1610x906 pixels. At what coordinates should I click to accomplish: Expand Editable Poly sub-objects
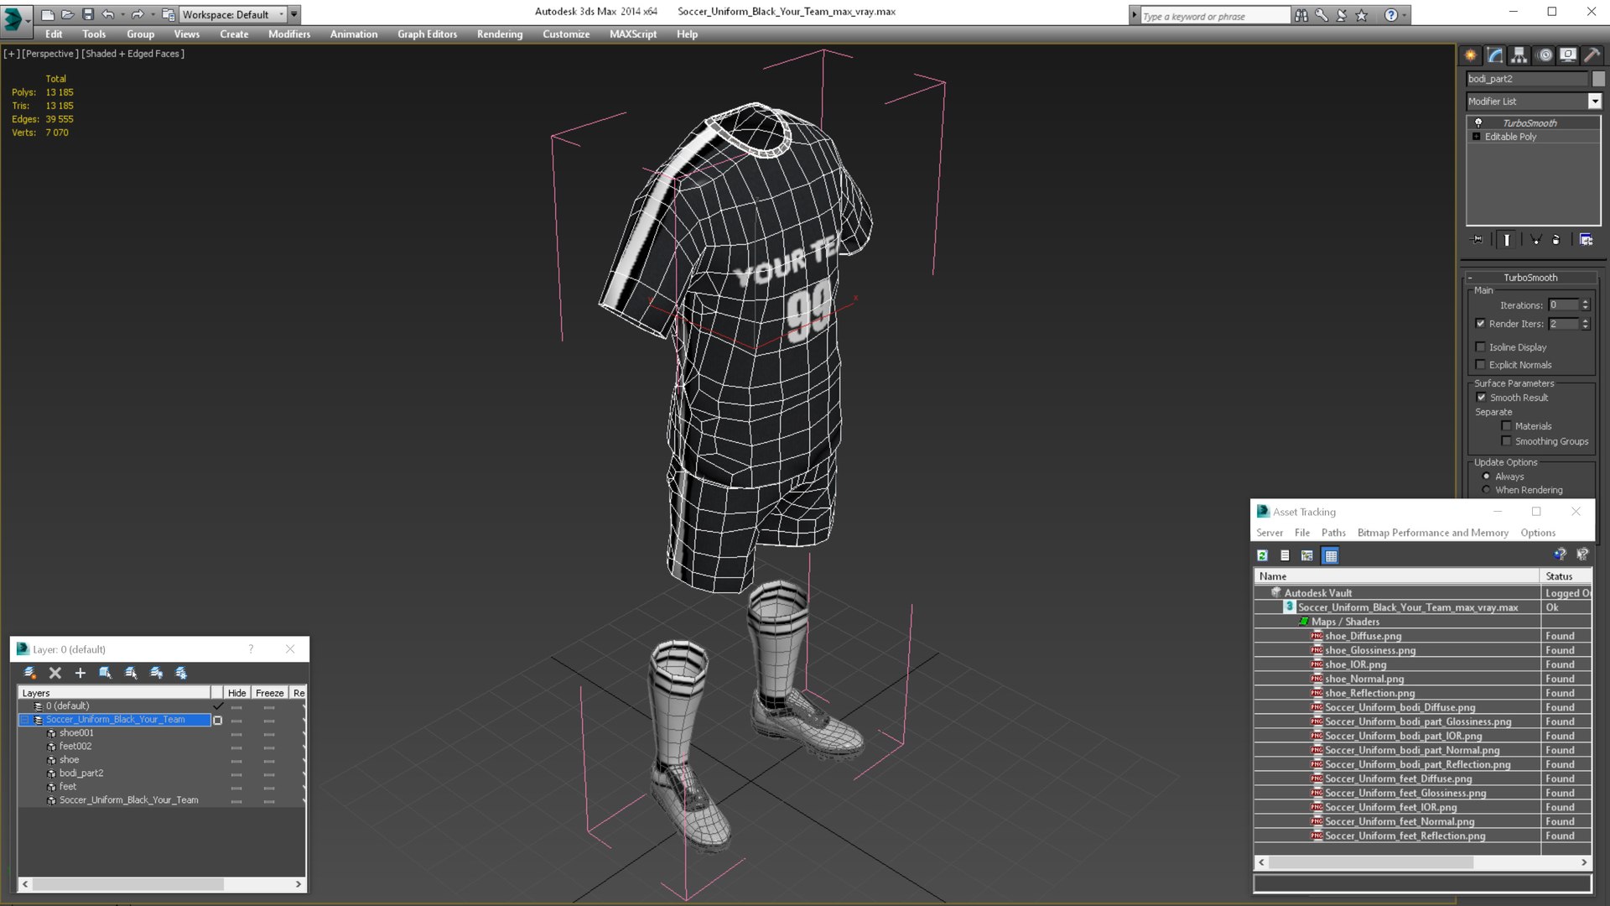[x=1476, y=137]
